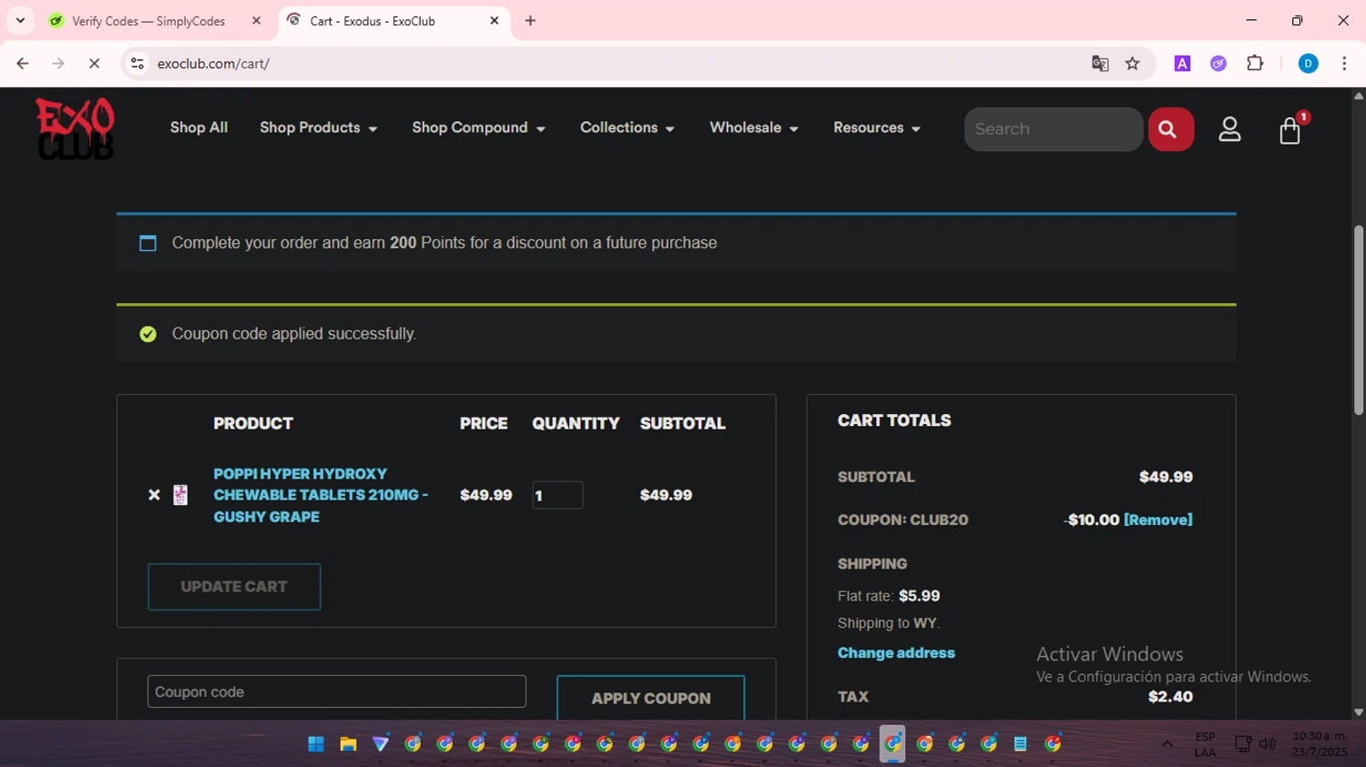Open the tab search dropdown arrow
Screen dimensions: 1366x767
pos(20,21)
